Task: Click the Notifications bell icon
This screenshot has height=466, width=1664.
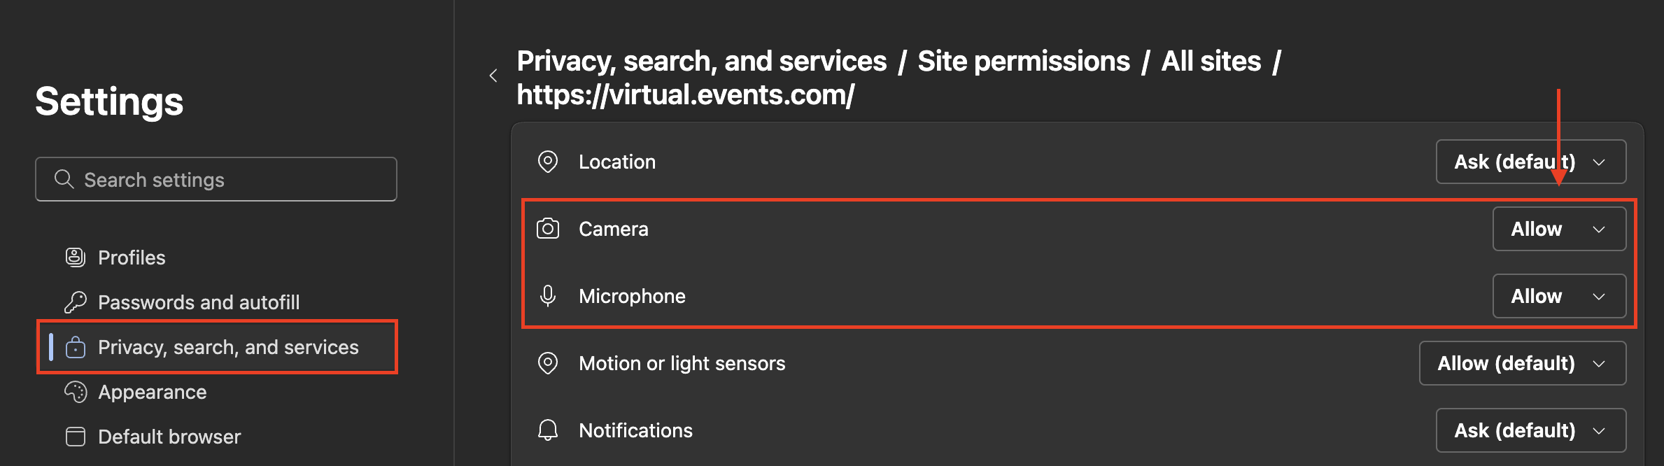Action: click(x=547, y=430)
